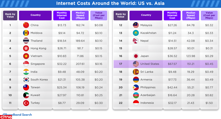Click the infographic title text
The image size is (221, 119).
(110, 3)
